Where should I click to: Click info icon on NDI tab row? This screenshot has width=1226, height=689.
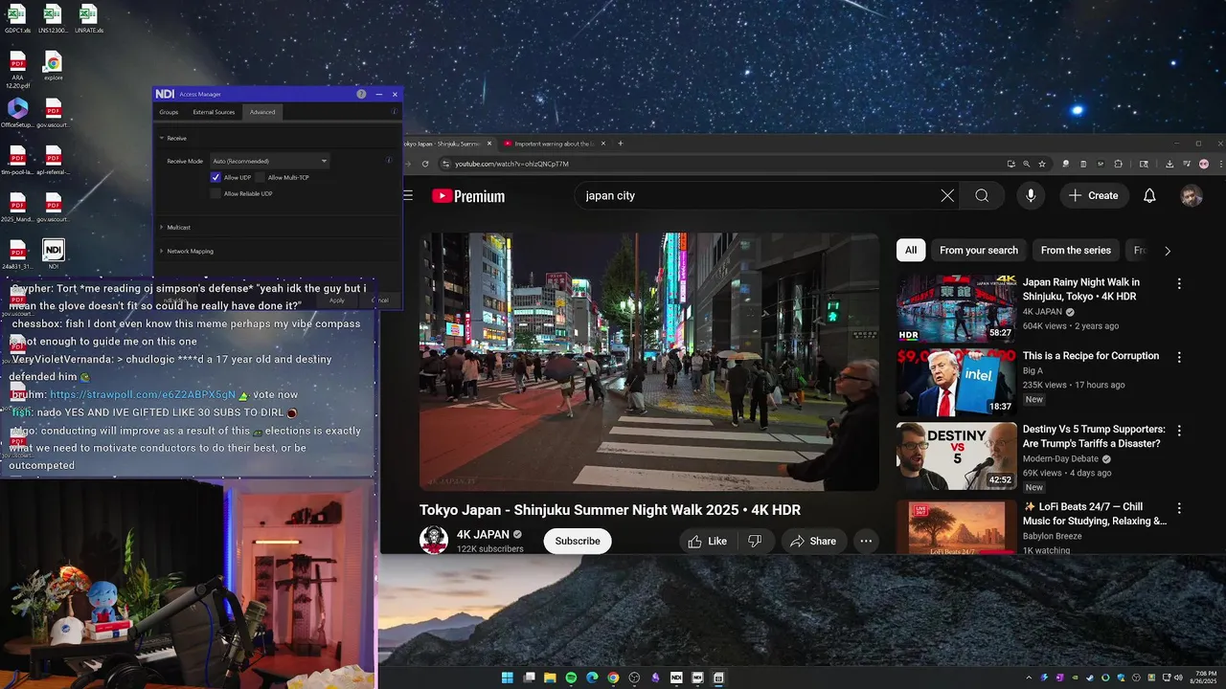pos(395,112)
